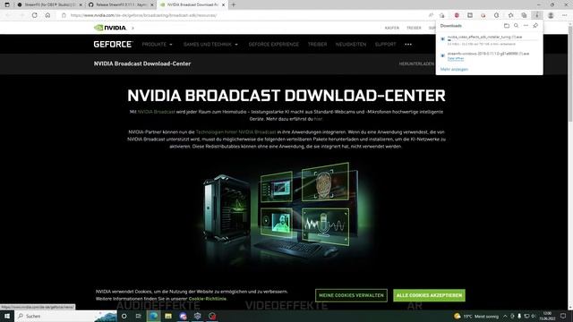Close the NVIDIA Broadcast Download tab
573x322 pixels.
pos(223,4)
